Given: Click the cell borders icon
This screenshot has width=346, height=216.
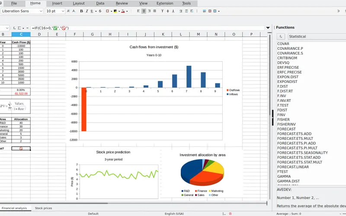Looking at the screenshot, I should click(x=107, y=11).
